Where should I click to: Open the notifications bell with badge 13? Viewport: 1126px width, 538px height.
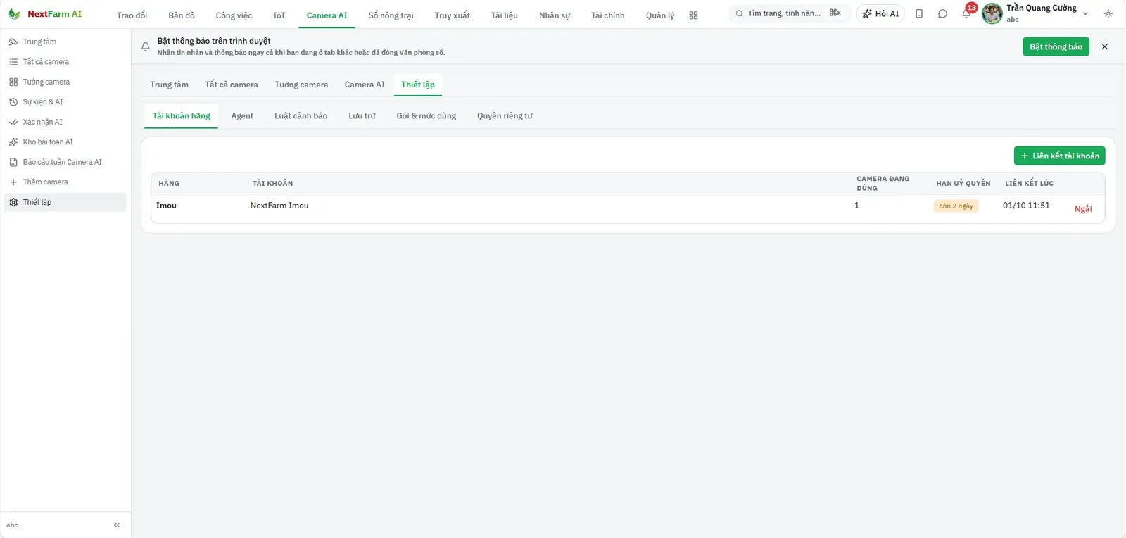tap(967, 13)
